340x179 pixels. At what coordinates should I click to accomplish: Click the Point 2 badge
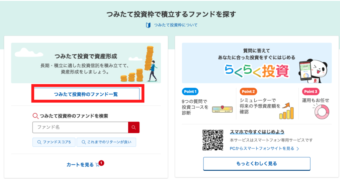(248, 92)
